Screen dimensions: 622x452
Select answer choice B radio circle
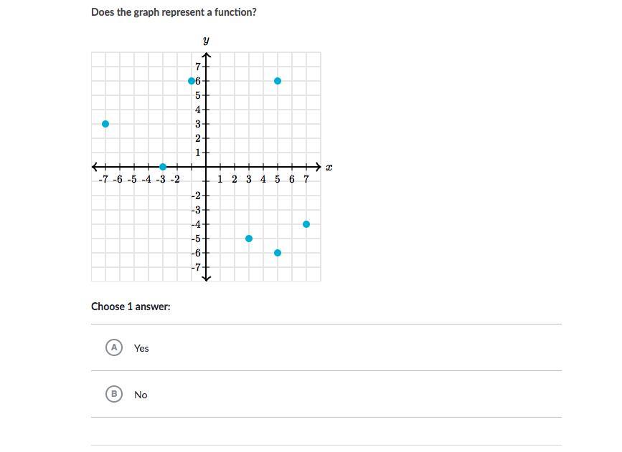coord(113,394)
